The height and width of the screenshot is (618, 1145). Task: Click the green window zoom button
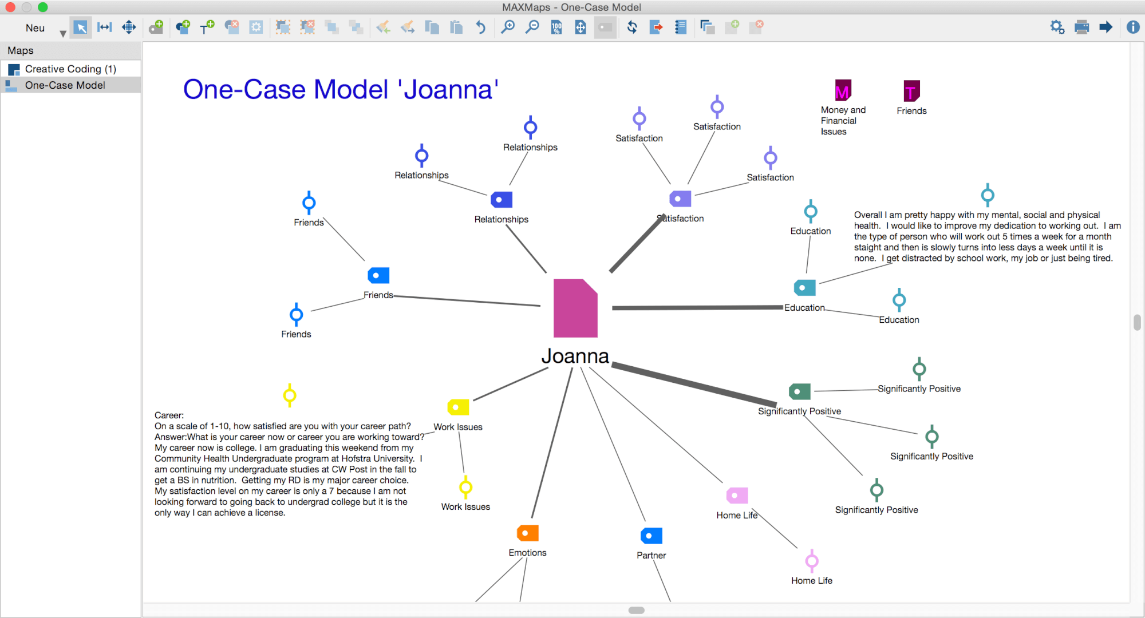(x=43, y=7)
